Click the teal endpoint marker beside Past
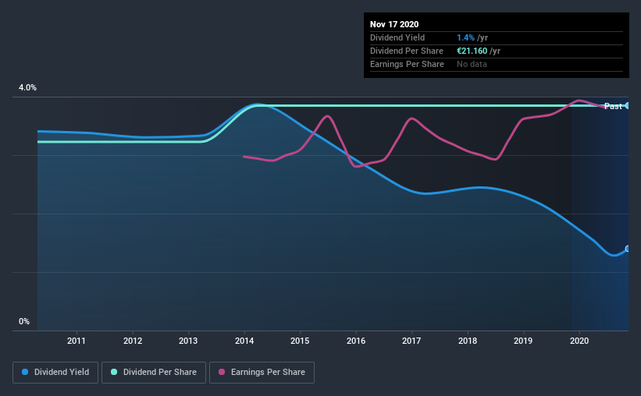 (x=628, y=106)
